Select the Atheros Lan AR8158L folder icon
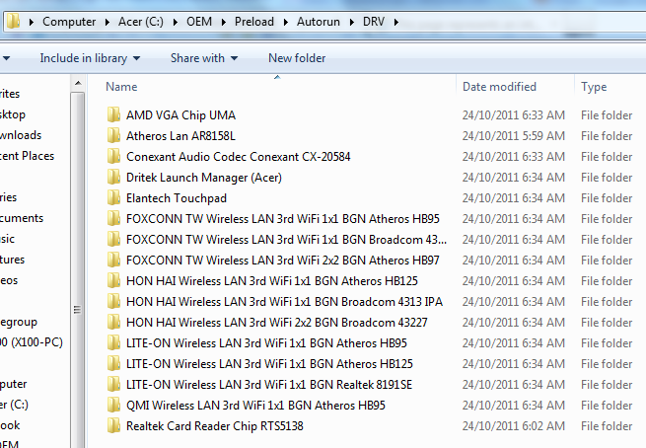 coord(113,135)
